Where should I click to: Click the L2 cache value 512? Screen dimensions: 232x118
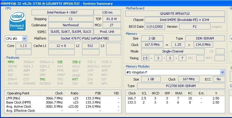point(91,46)
